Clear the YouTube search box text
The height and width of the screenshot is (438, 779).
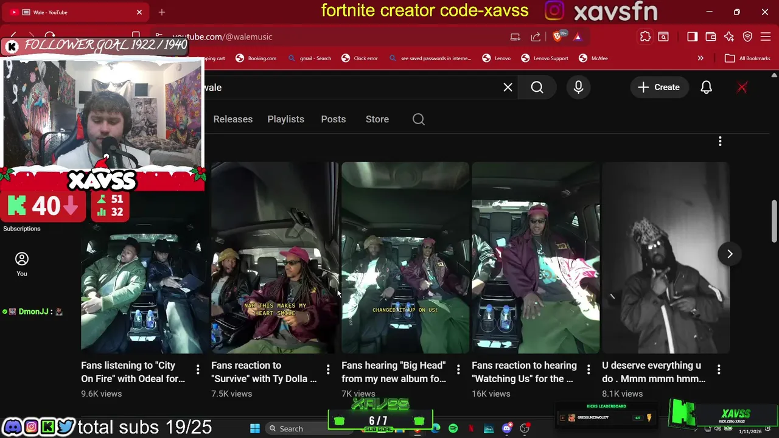tap(508, 88)
